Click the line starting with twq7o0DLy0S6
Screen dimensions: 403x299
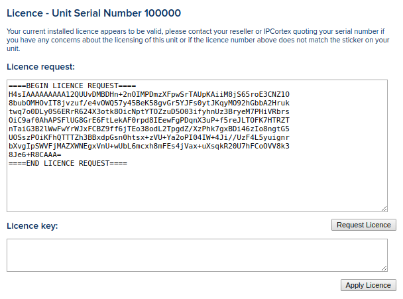(x=149, y=111)
